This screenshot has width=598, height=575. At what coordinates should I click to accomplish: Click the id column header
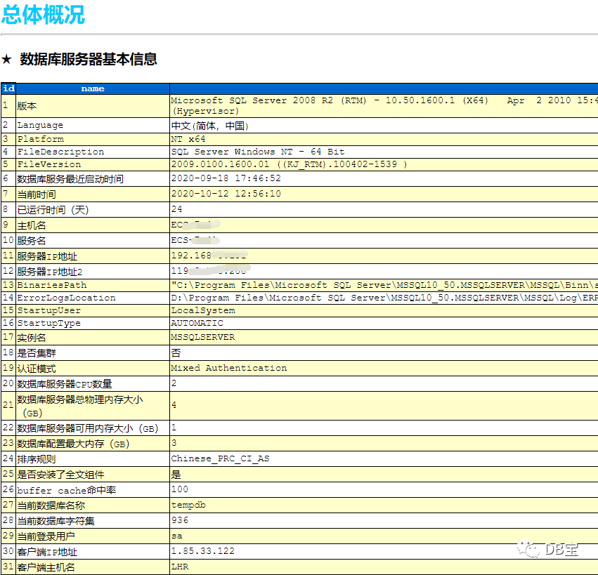tap(8, 88)
